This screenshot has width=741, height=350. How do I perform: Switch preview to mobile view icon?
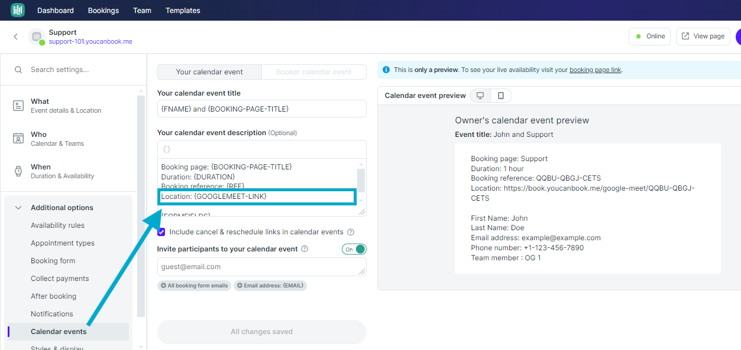[x=501, y=96]
